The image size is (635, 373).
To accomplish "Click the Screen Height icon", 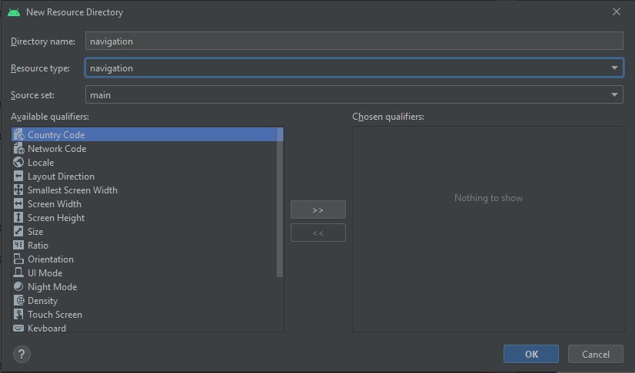I will tap(18, 217).
